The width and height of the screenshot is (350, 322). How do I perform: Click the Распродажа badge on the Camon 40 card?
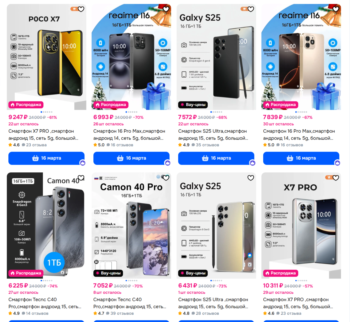tap(26, 273)
